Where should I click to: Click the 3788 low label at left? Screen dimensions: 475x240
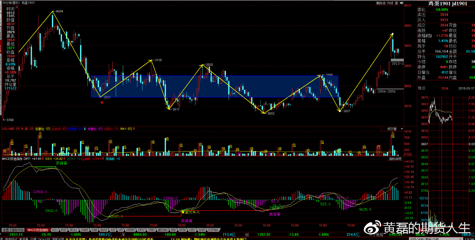[9, 120]
